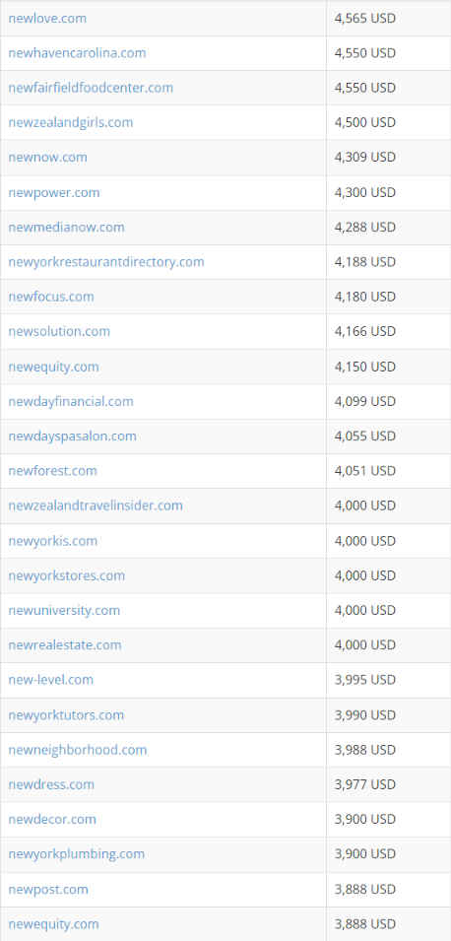Select the newzealandgirls.com link
Screen dimensions: 451x941
[x=71, y=122]
